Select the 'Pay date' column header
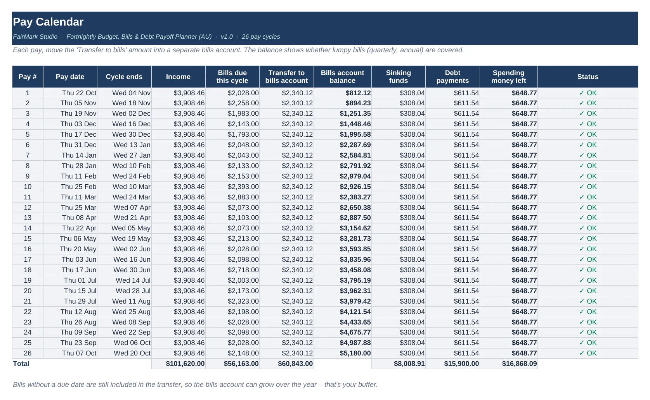 (70, 77)
